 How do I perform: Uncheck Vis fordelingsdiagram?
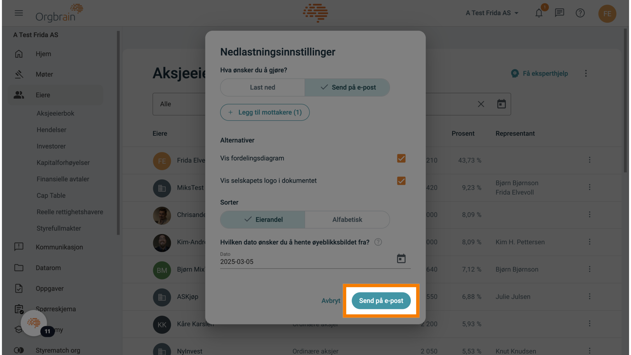(x=401, y=158)
